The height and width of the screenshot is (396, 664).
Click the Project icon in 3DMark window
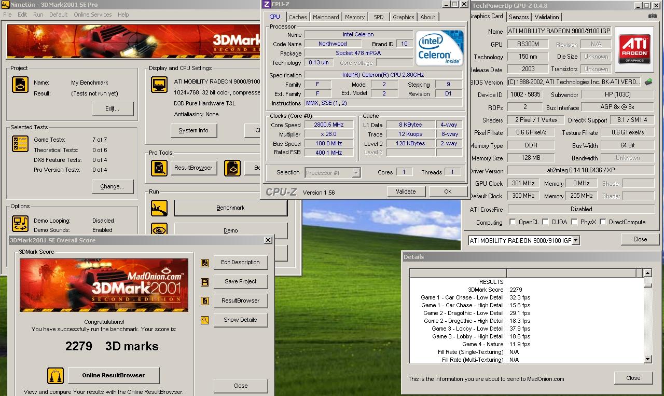coord(20,85)
